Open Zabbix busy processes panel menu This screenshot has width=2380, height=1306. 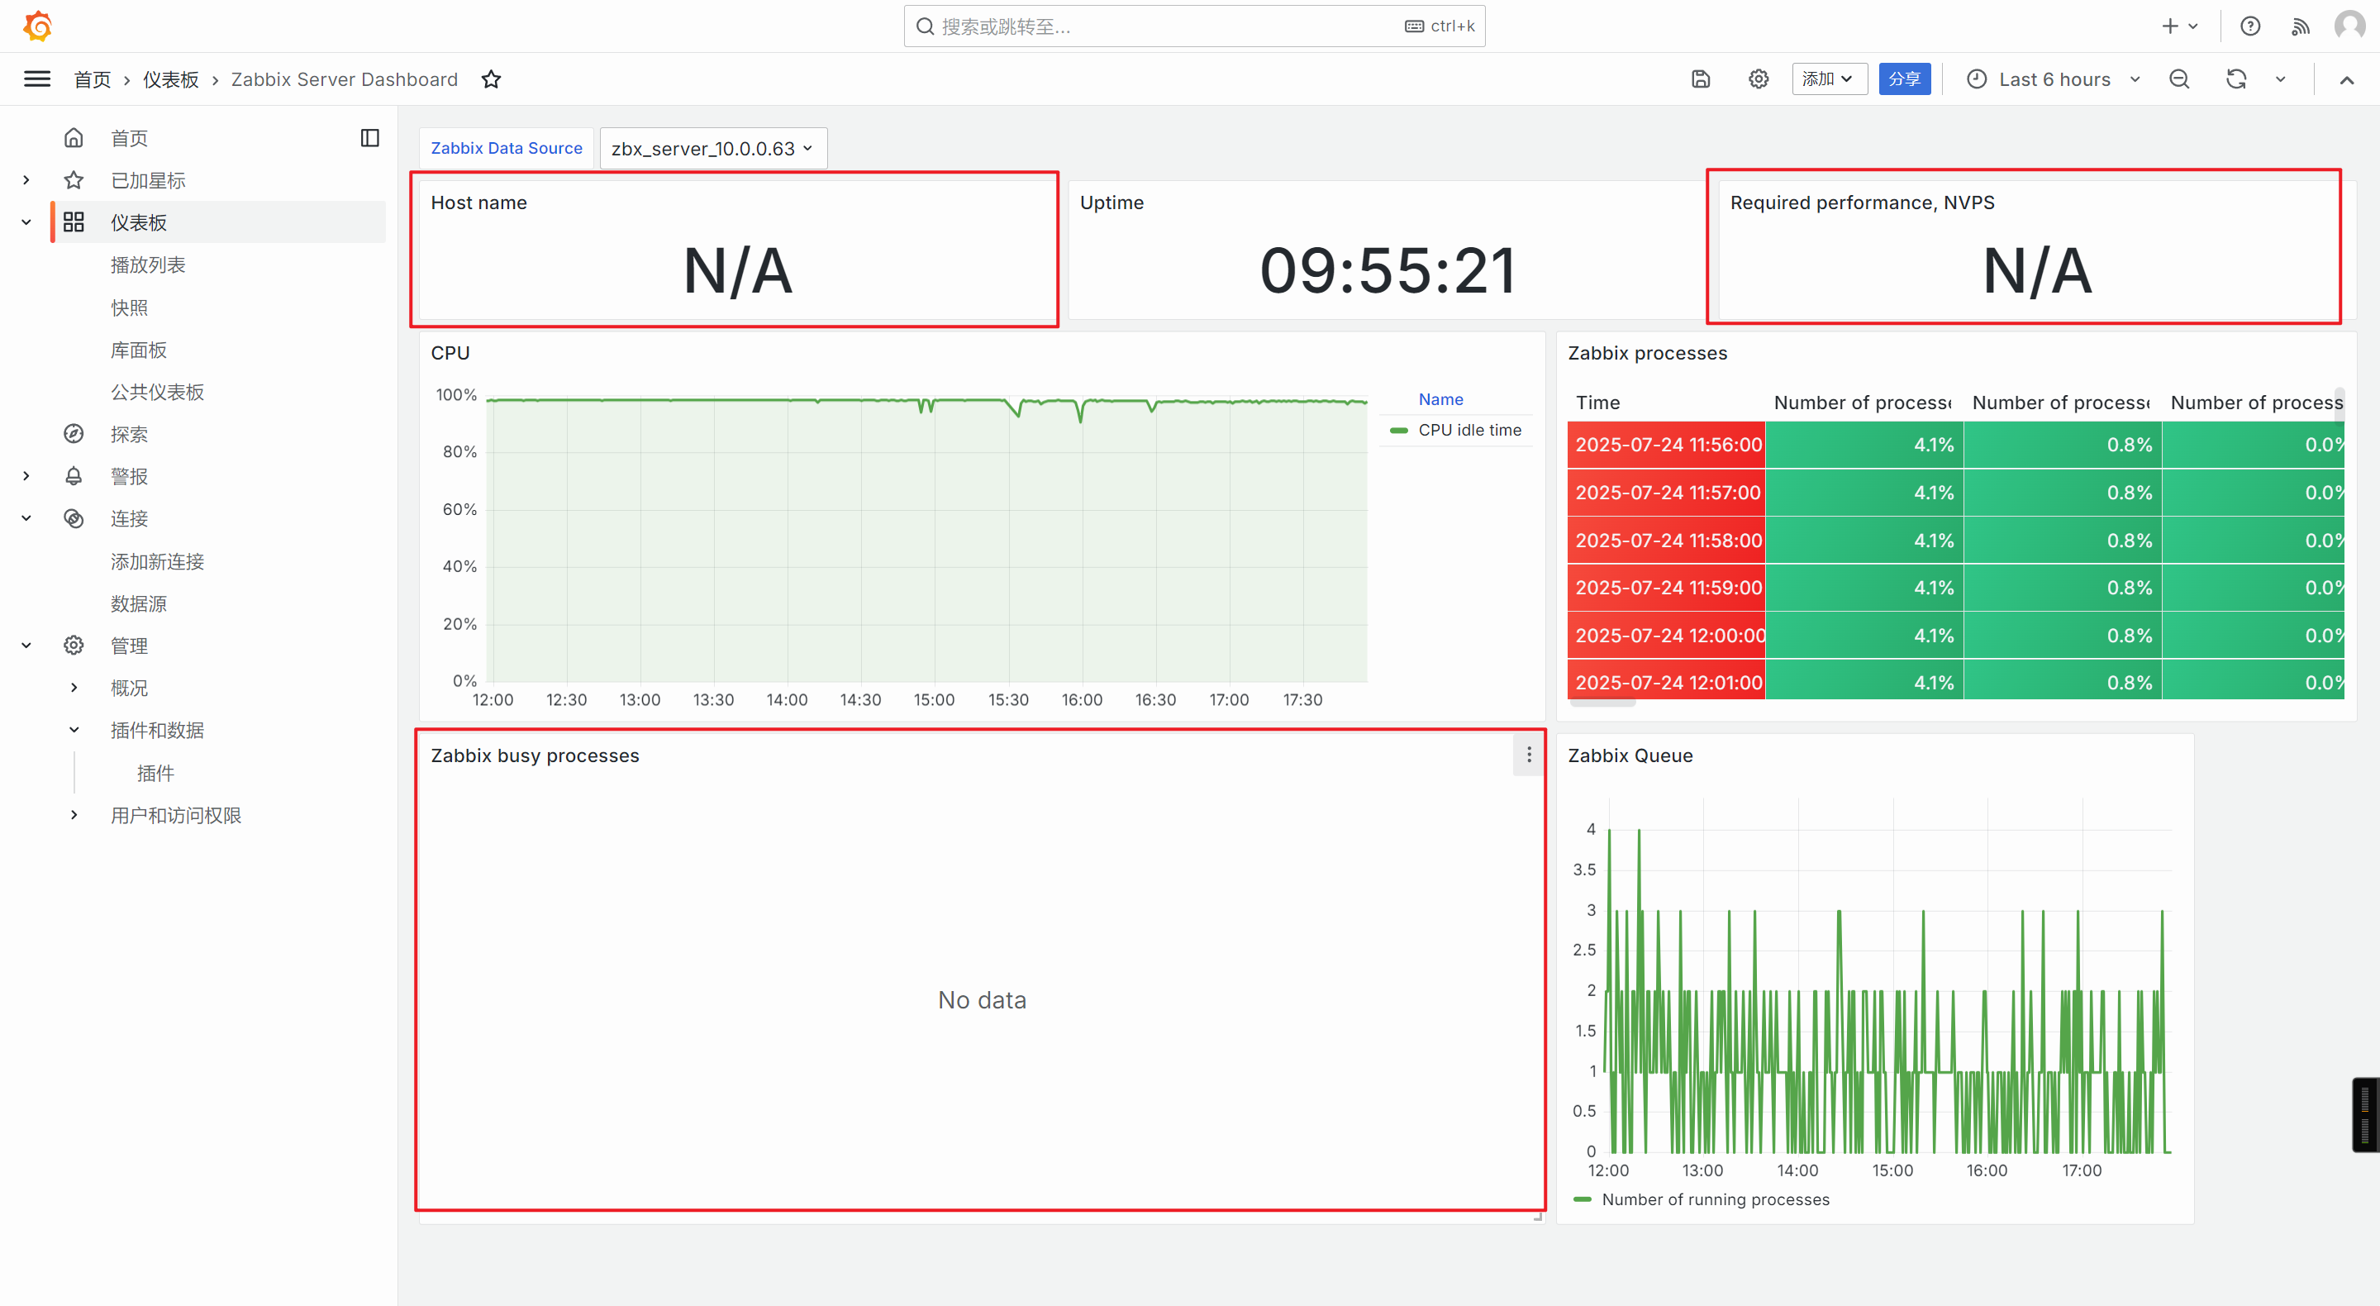tap(1528, 755)
